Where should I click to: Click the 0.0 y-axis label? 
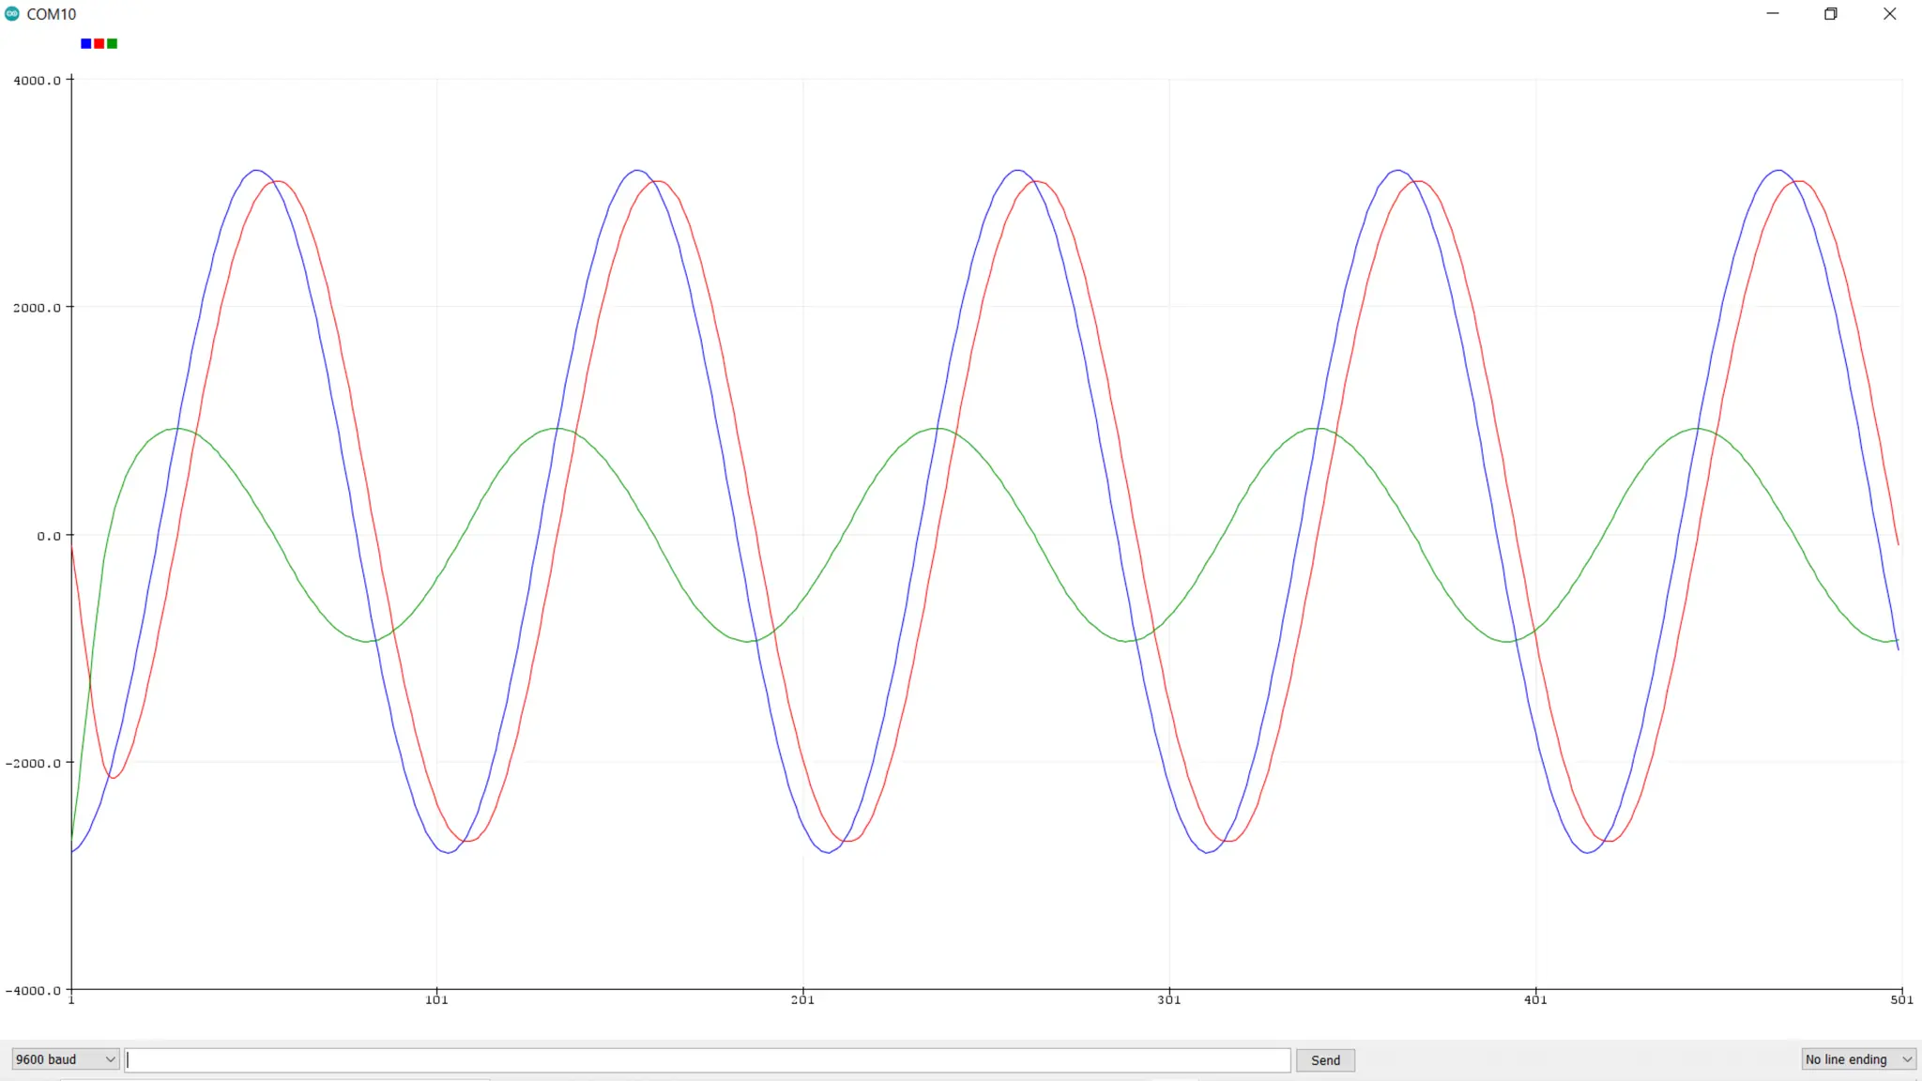tap(49, 536)
